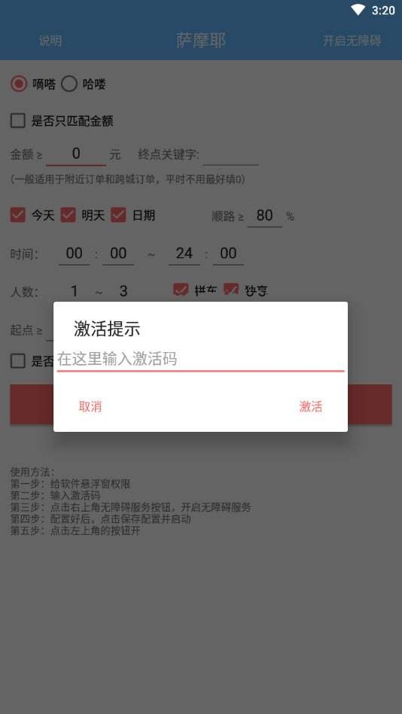Open 说明 in the top bar

[50, 41]
